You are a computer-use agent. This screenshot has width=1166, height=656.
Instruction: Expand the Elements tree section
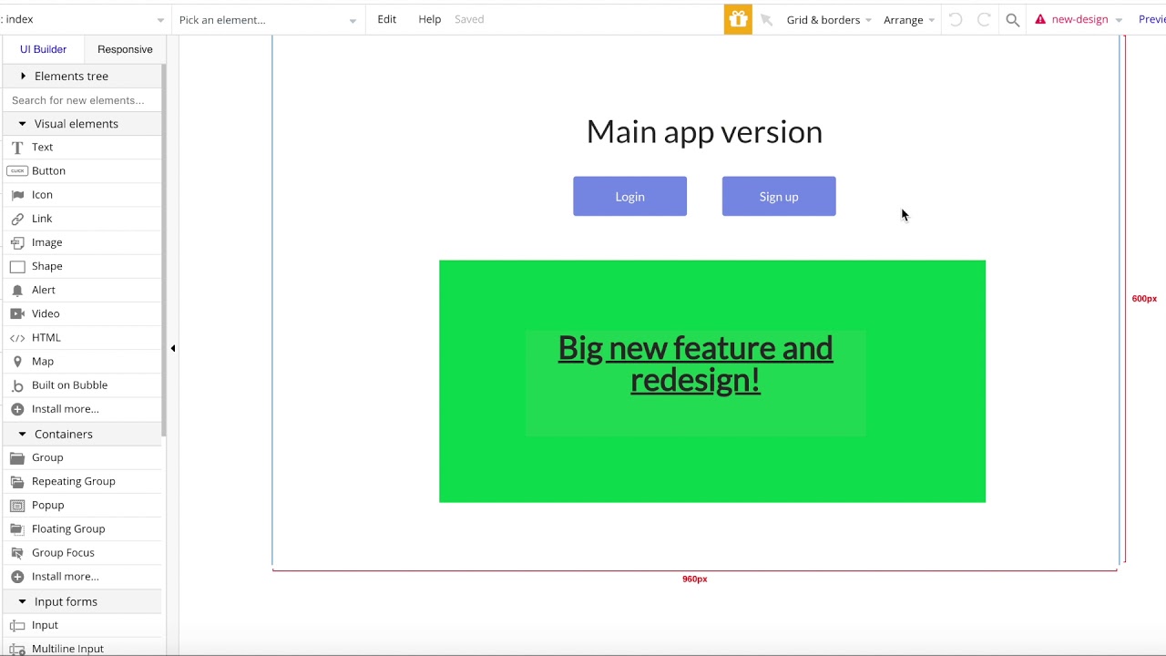click(x=82, y=76)
